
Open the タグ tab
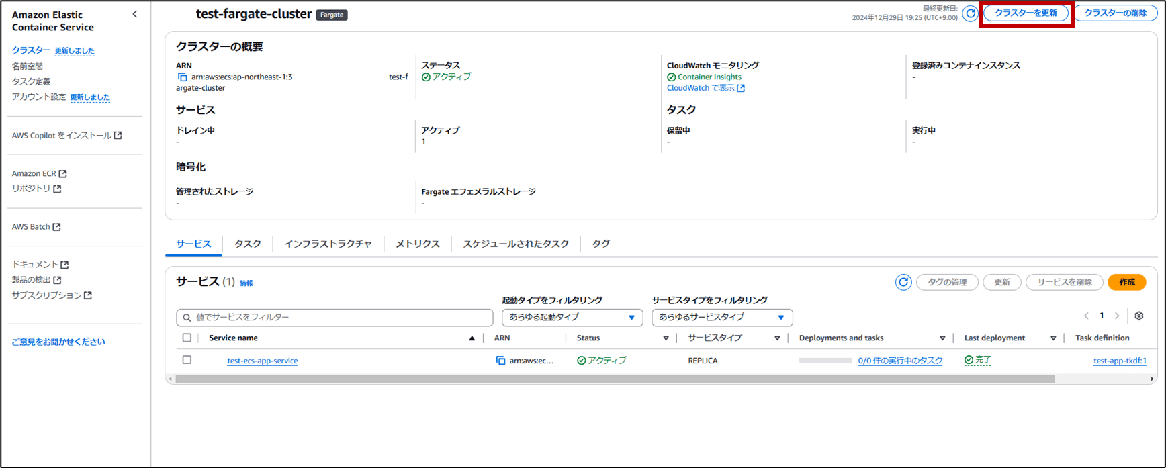pos(600,244)
